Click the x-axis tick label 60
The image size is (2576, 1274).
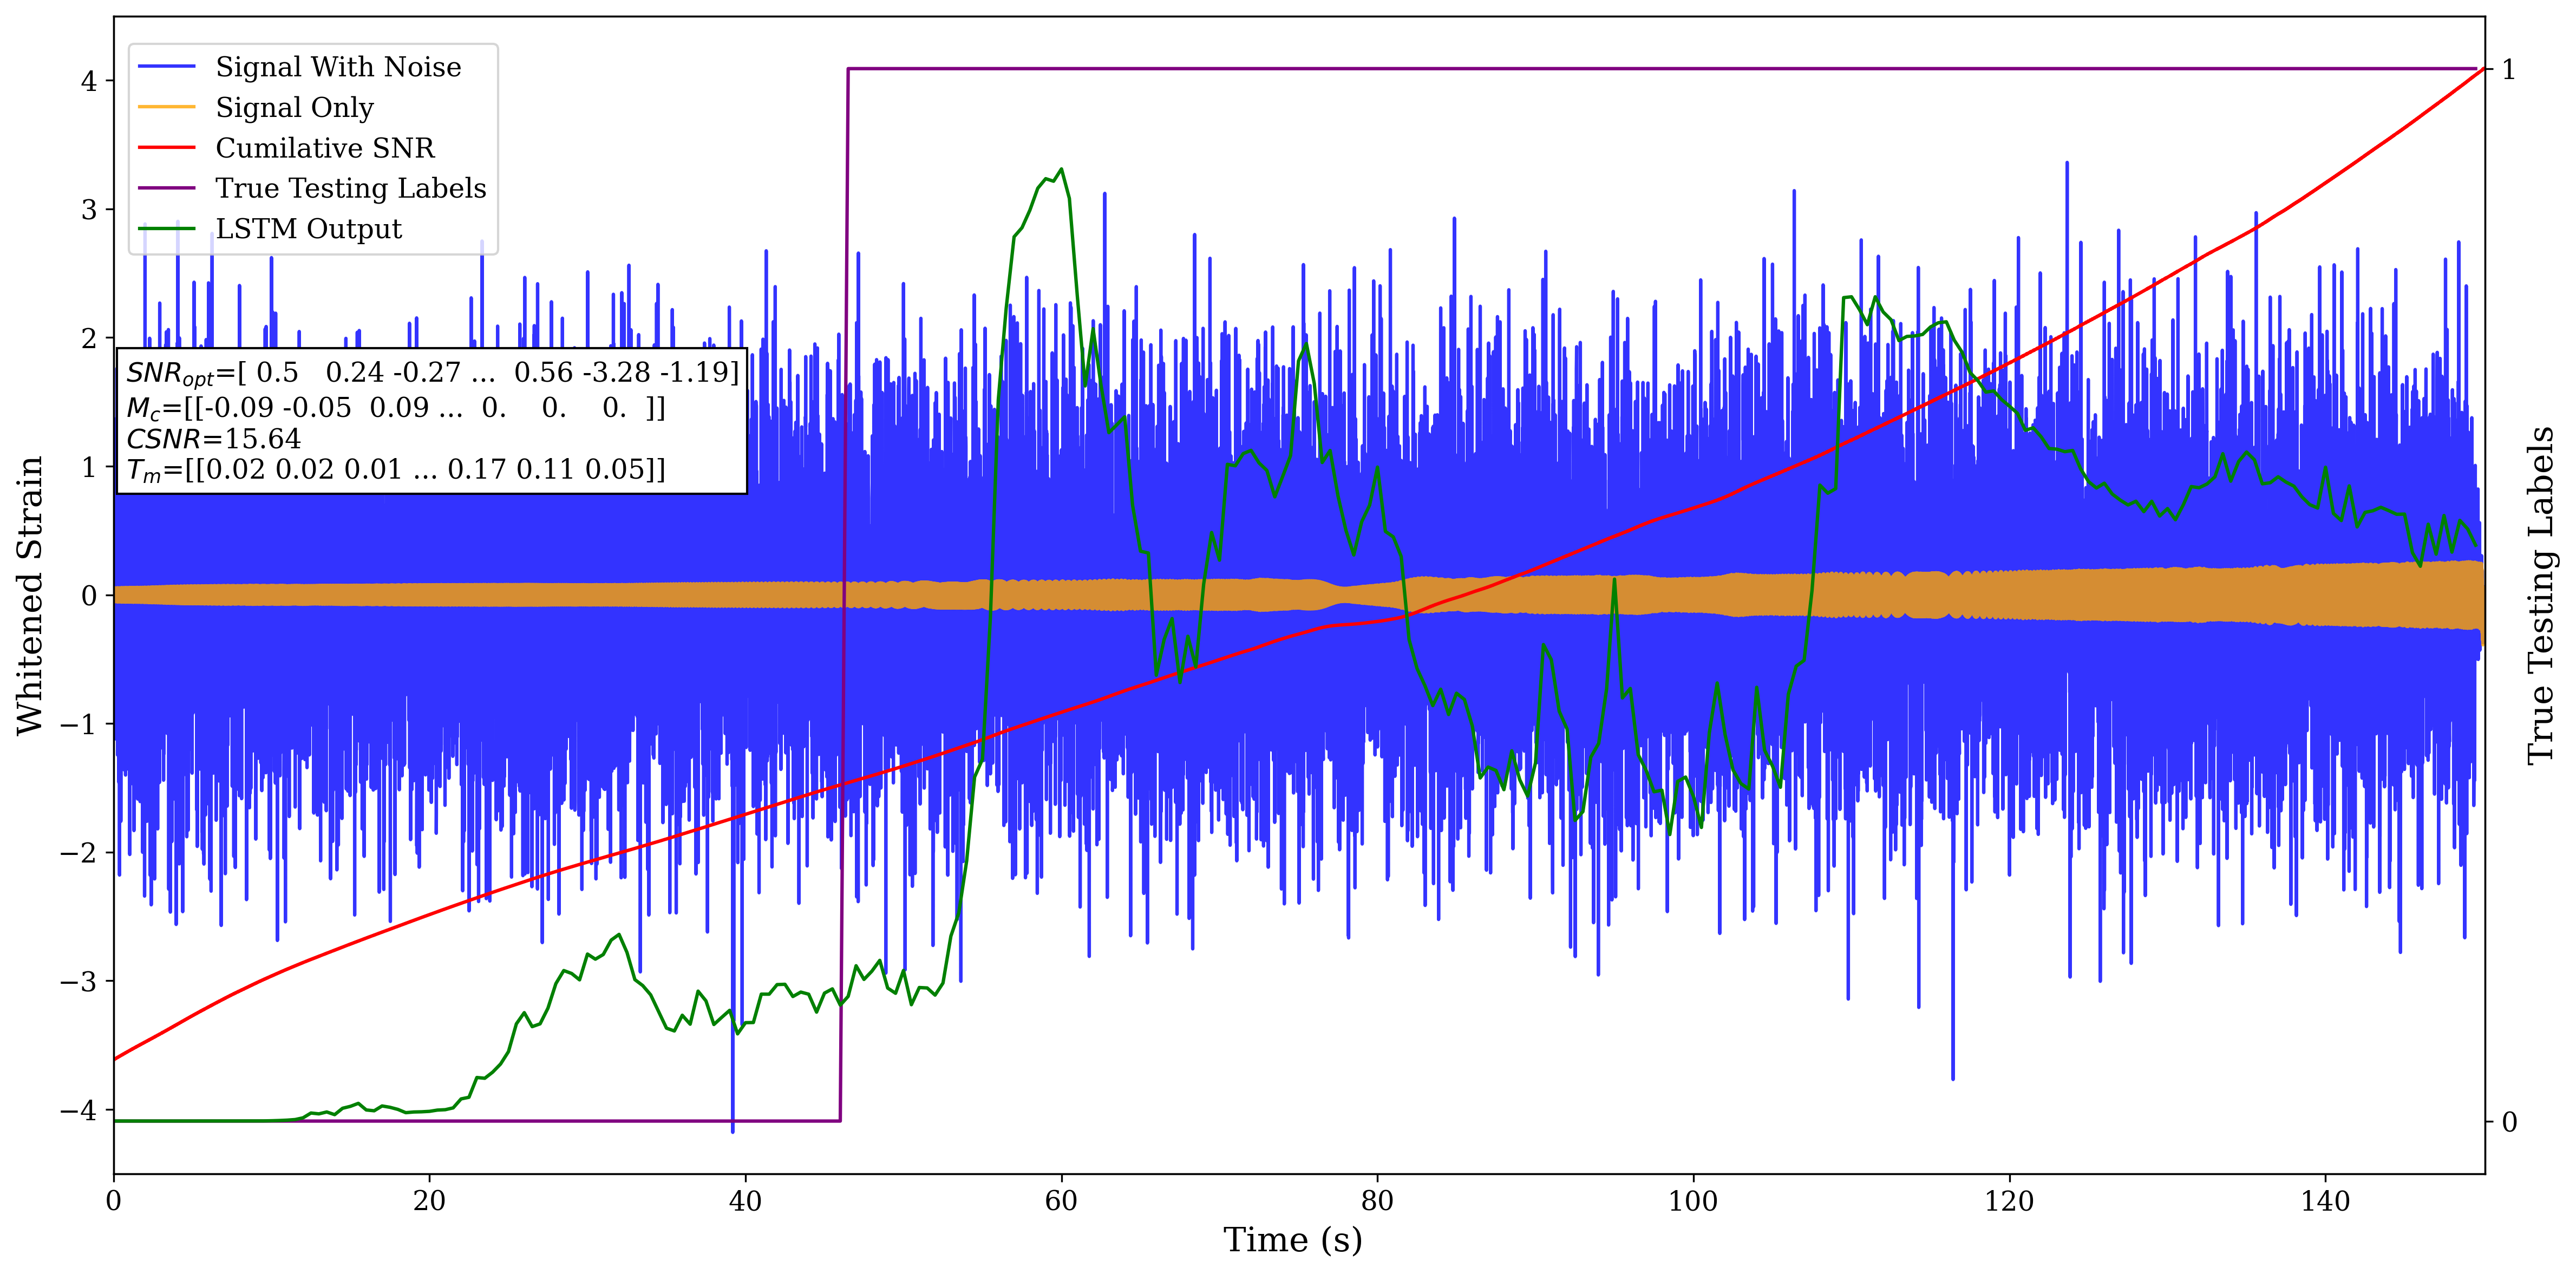point(1061,1200)
